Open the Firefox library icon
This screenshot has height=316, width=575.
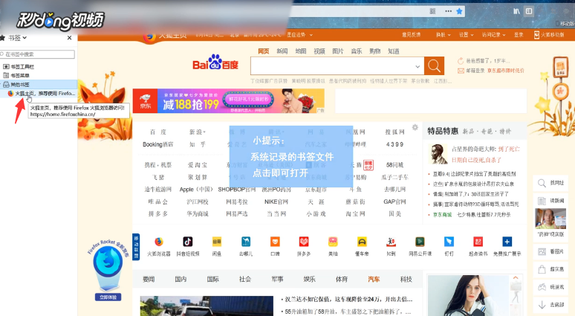point(516,11)
